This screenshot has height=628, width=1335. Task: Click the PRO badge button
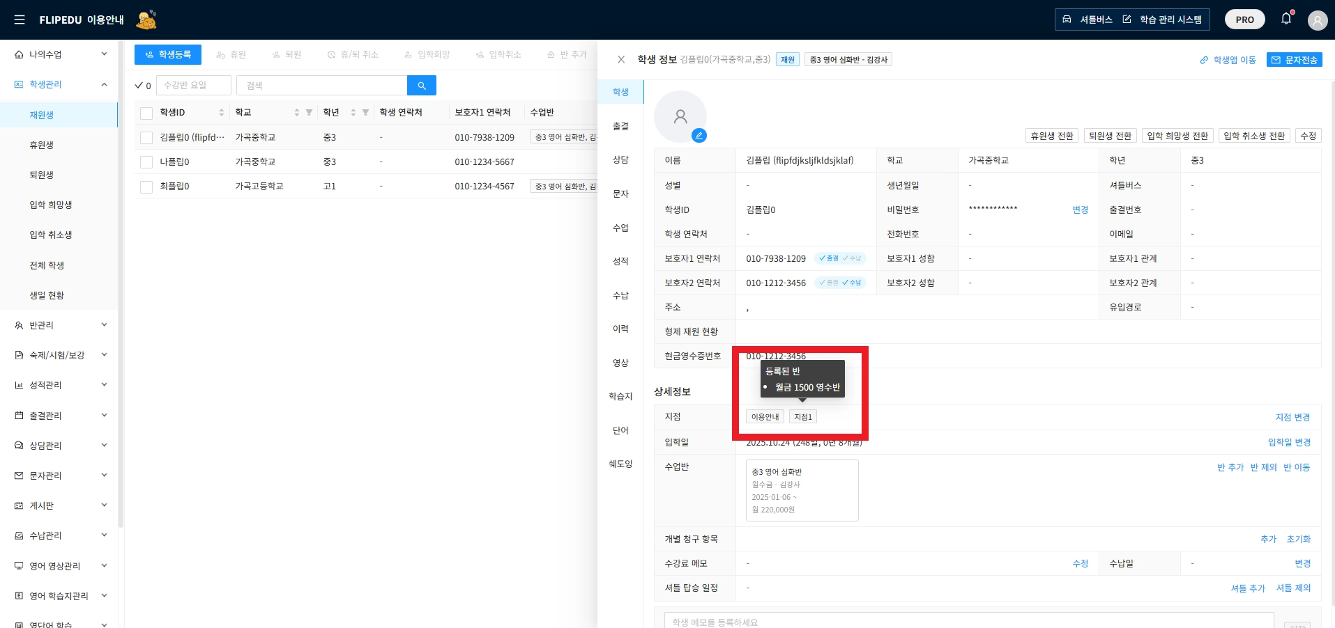(1244, 19)
